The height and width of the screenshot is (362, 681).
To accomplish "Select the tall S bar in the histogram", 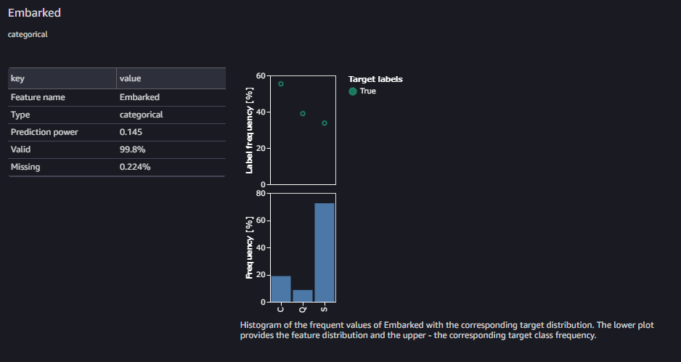I will (x=325, y=252).
